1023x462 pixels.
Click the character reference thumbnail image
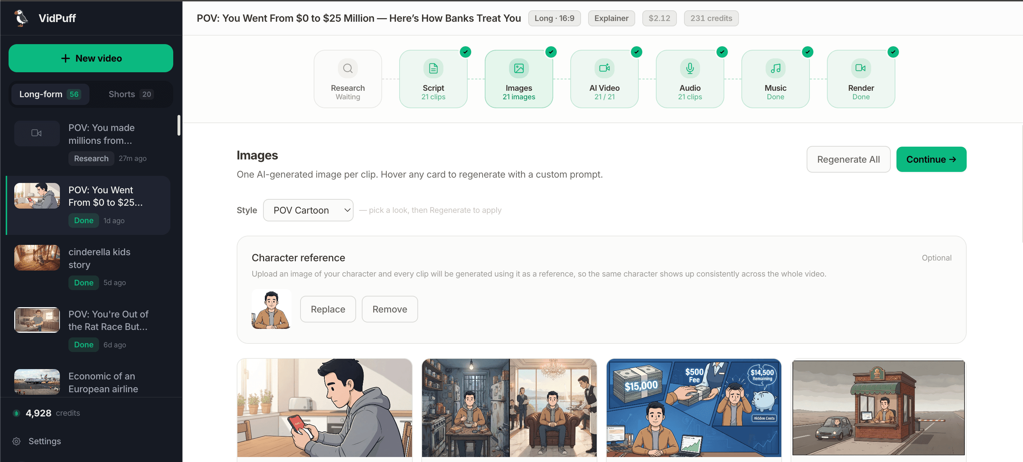271,309
